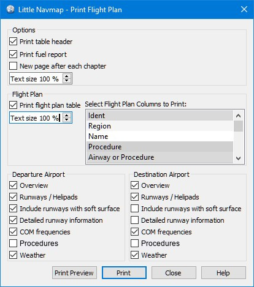Enable Destination Include runways with soft surface

134,209
